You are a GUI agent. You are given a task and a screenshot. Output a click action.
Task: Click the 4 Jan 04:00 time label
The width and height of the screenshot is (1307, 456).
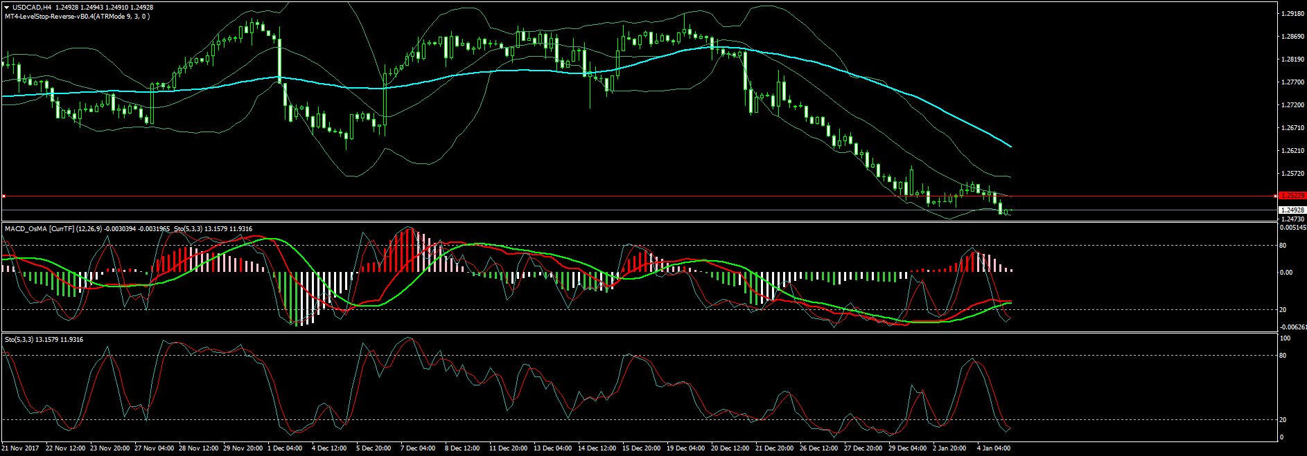pyautogui.click(x=994, y=448)
